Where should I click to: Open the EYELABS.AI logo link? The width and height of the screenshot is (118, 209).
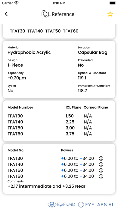95,204
